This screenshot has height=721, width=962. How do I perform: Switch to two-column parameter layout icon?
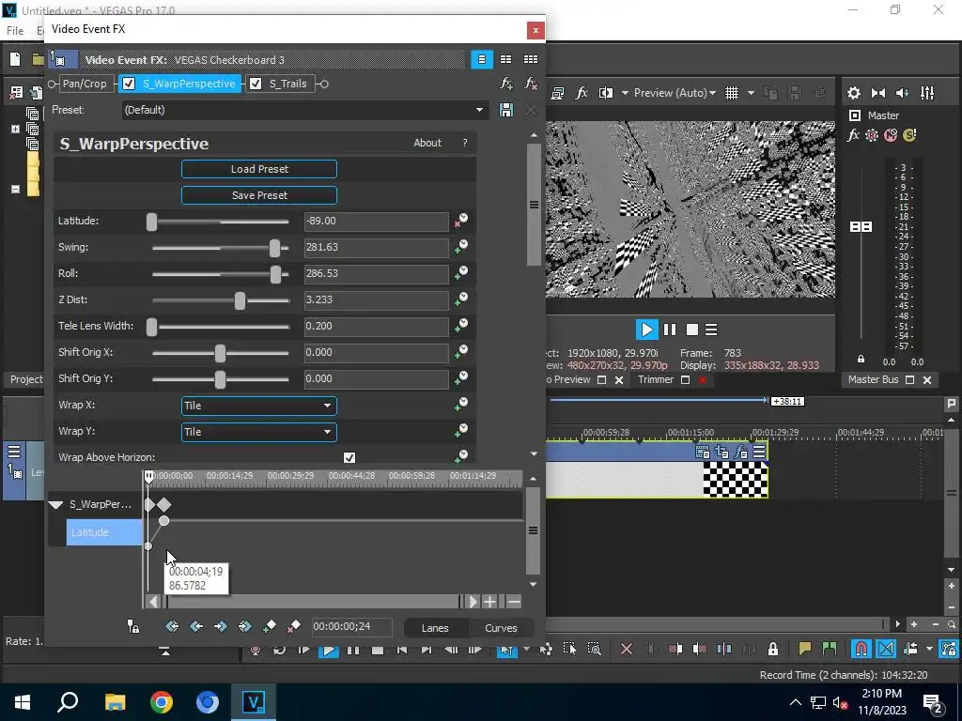point(505,59)
